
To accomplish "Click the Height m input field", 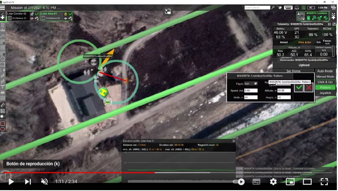I will pos(284,97).
